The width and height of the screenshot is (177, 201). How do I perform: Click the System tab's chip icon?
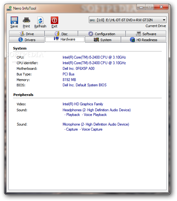coord(96,40)
